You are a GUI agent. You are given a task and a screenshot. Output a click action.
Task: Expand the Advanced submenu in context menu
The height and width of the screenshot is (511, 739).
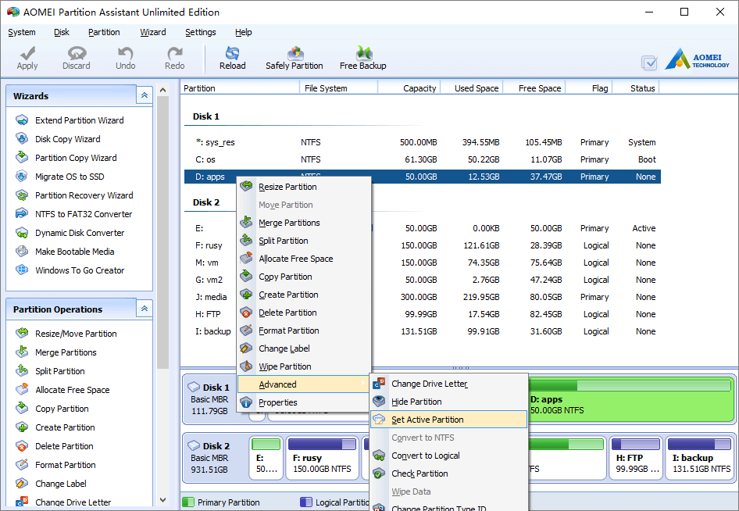304,384
